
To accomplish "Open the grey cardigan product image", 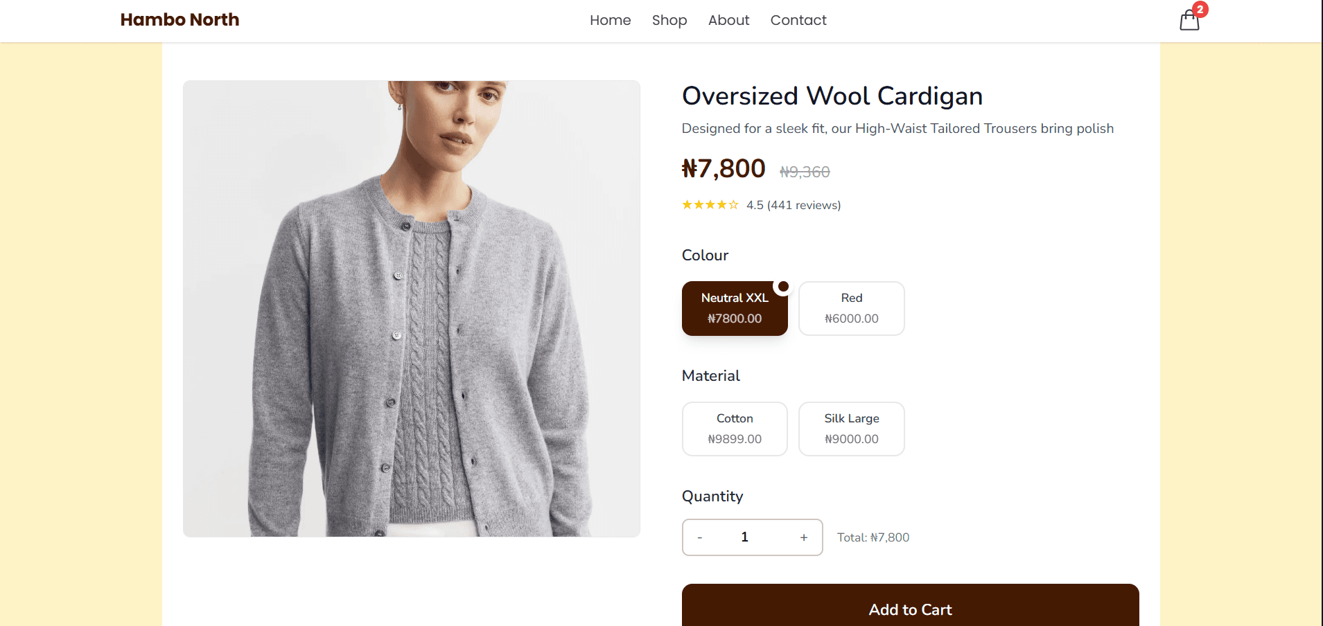I will (411, 308).
